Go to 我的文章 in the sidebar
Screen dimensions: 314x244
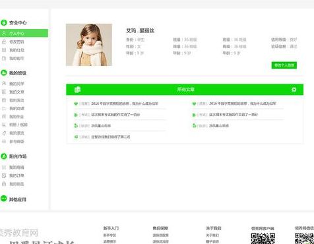(x=16, y=92)
